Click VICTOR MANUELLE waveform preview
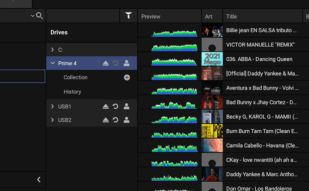 174,48
